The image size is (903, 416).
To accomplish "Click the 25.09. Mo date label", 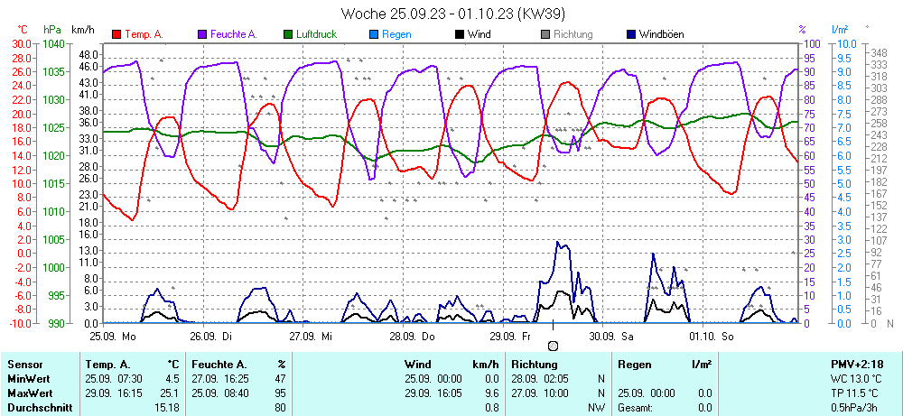I will tap(112, 336).
